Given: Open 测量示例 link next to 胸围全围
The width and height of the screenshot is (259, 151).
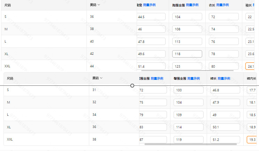Looking at the screenshot, I should pos(192,5).
